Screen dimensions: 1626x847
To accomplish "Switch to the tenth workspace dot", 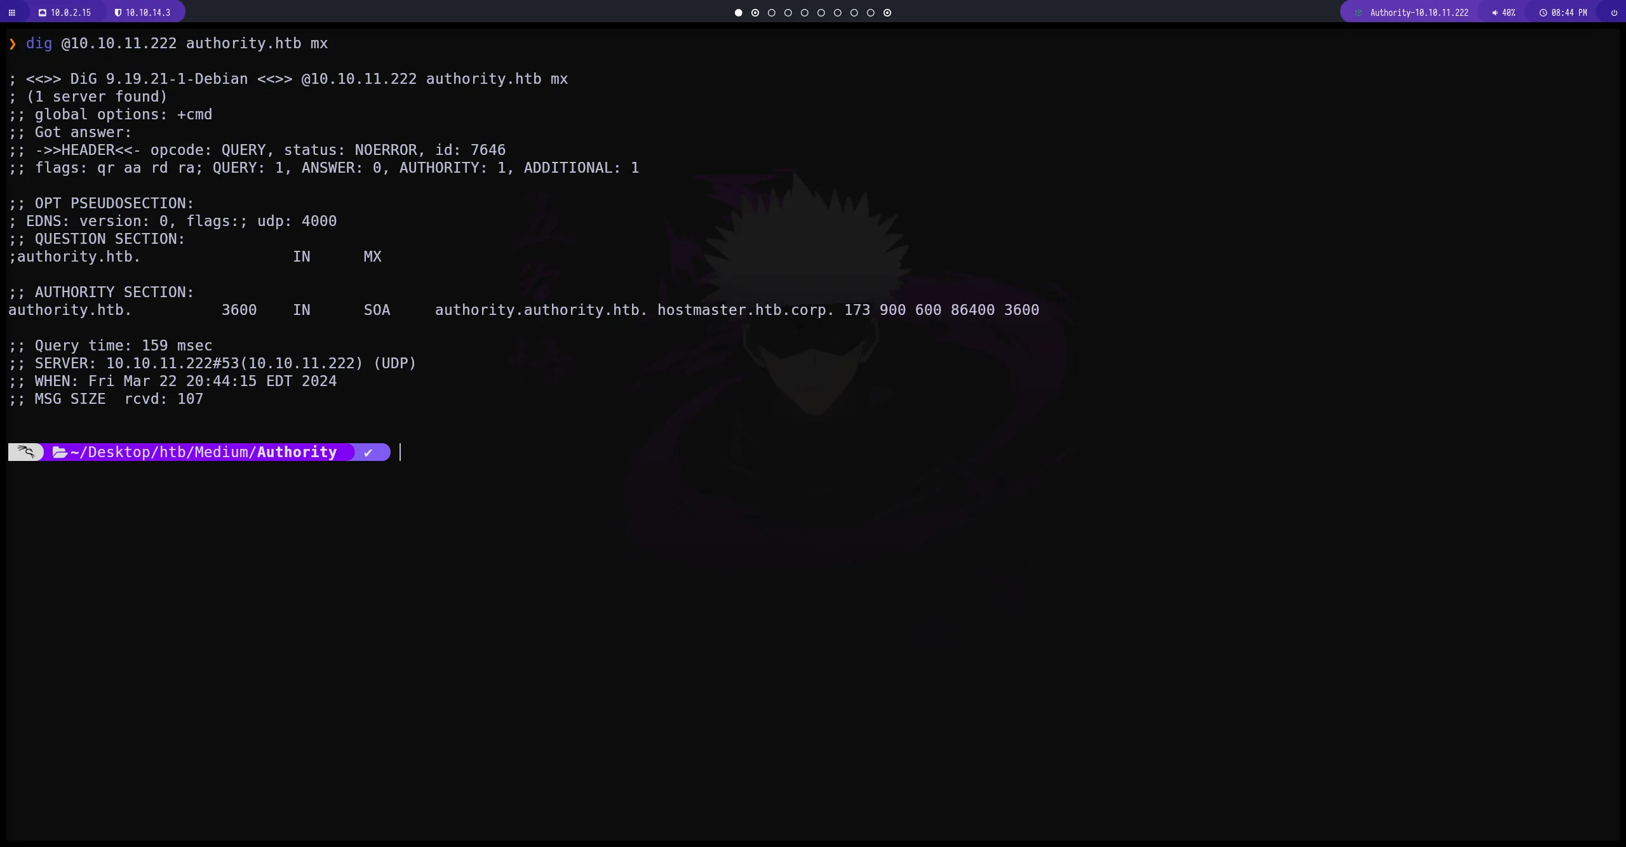I will 887,13.
